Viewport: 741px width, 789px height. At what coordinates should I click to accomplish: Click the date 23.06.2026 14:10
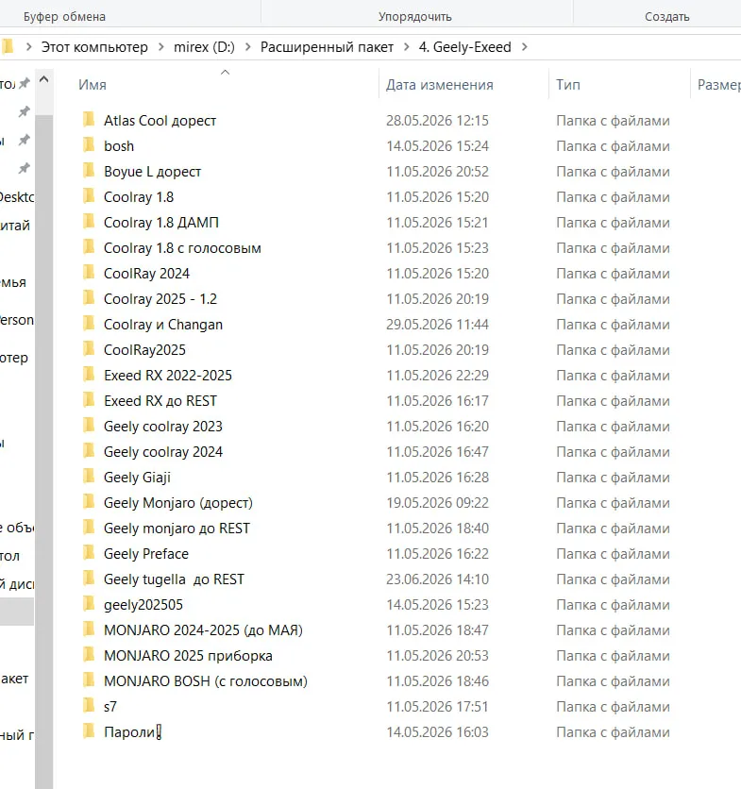pyautogui.click(x=437, y=579)
